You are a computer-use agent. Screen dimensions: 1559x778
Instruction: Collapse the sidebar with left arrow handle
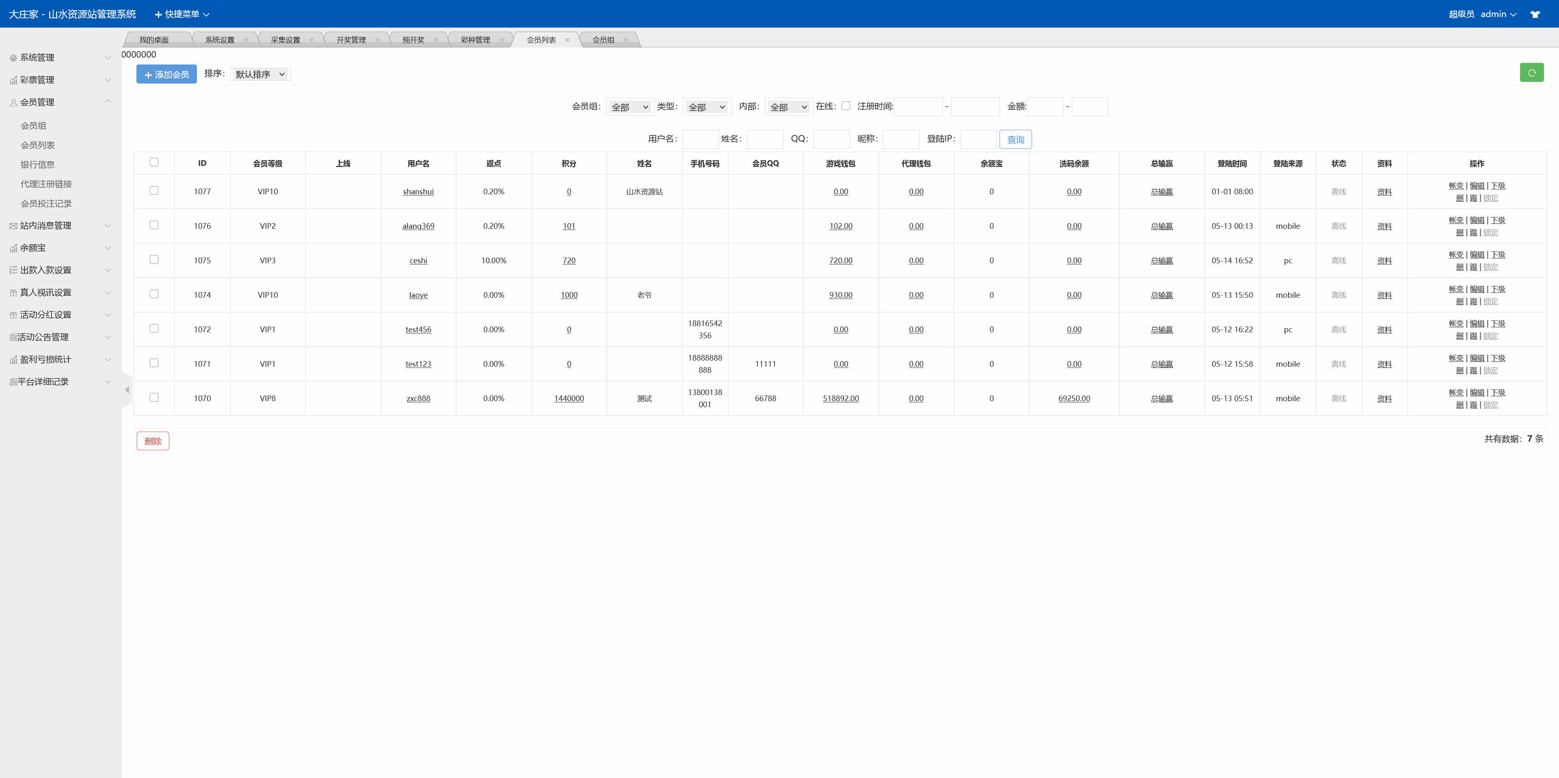click(127, 390)
